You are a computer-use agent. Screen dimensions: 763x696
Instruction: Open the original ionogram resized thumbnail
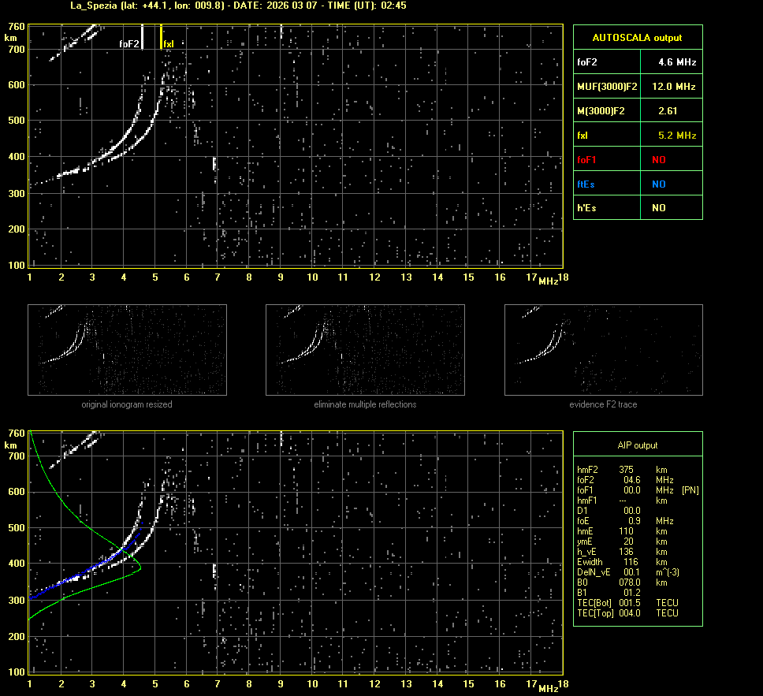tap(127, 350)
